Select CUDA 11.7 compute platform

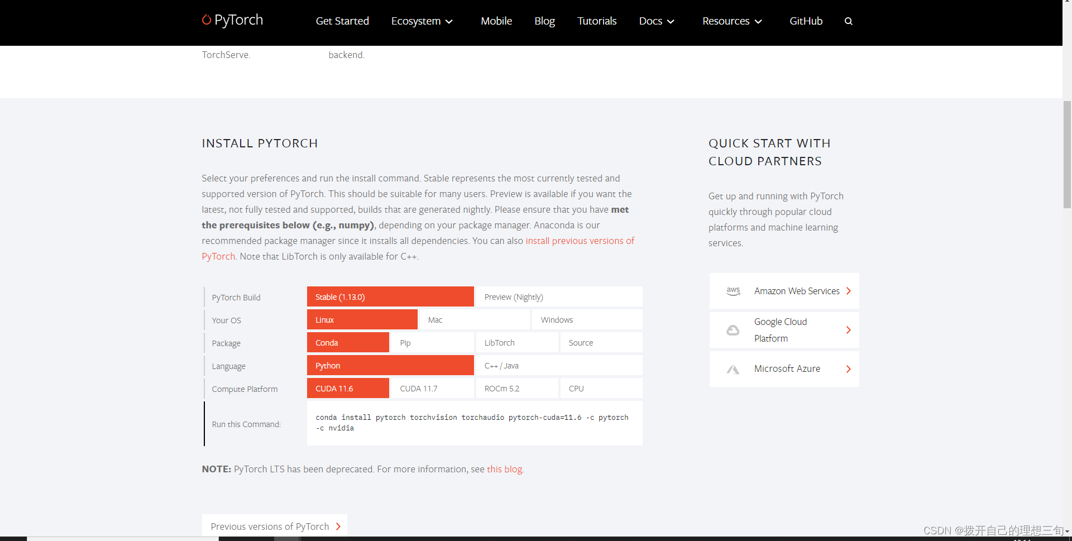pyautogui.click(x=433, y=389)
